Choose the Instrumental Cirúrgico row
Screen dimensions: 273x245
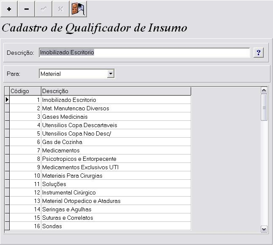69,192
